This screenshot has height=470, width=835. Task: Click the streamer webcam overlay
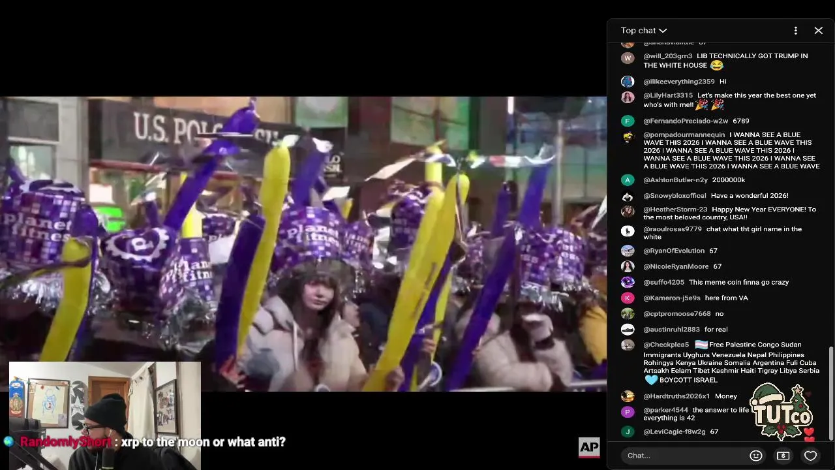[104, 416]
